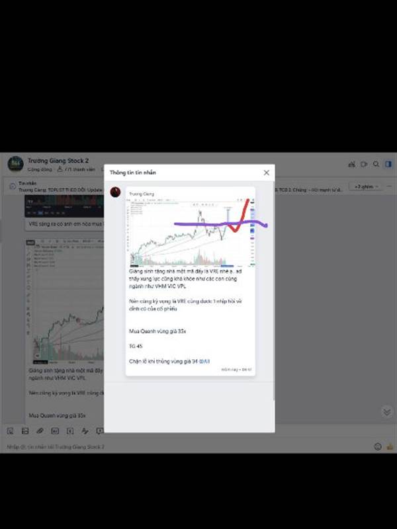Click the send image icon
This screenshot has width=397, height=529.
point(25,431)
